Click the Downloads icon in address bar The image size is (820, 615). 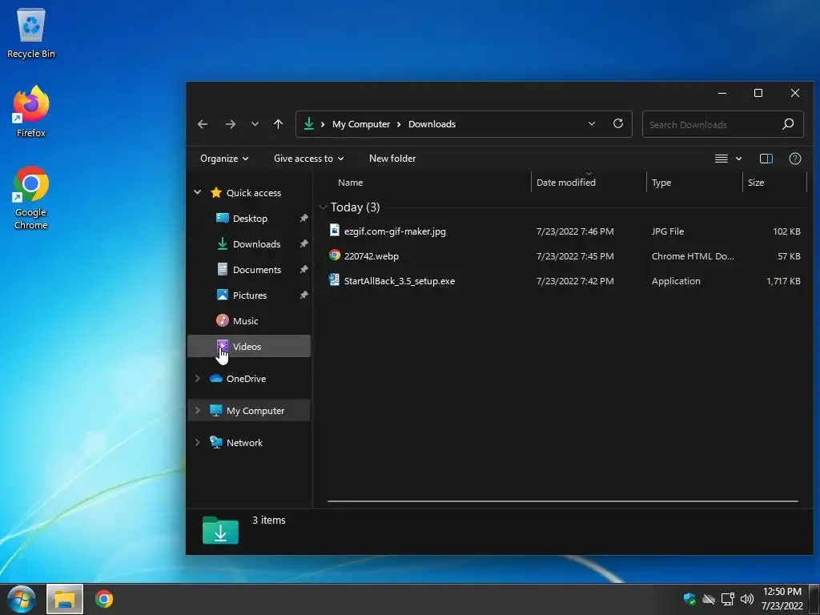point(309,123)
